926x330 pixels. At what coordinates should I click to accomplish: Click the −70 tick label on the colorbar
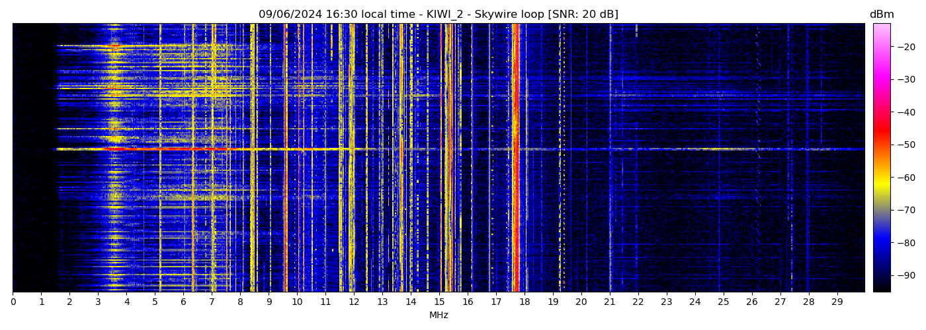coord(904,210)
